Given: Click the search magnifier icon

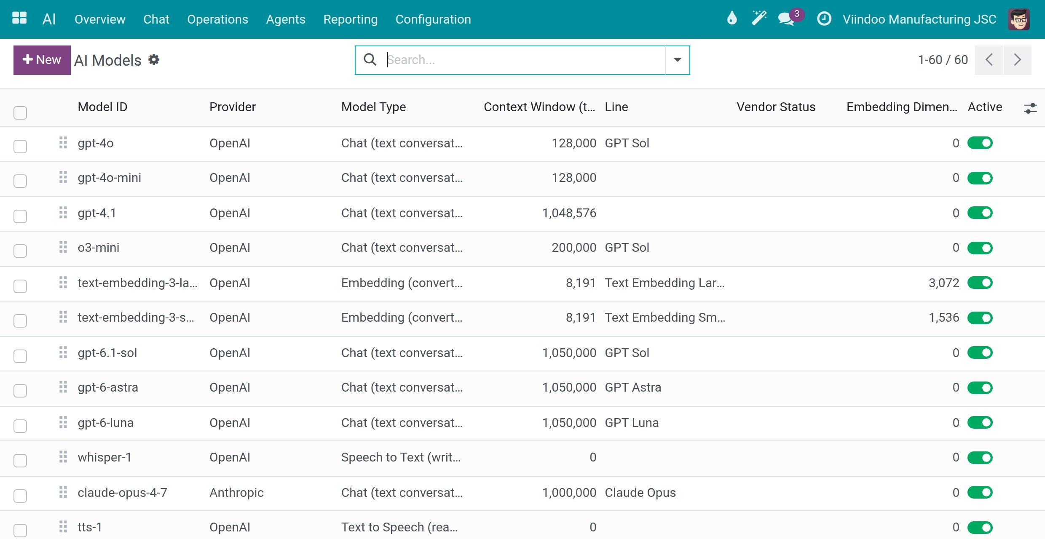Looking at the screenshot, I should coord(370,60).
